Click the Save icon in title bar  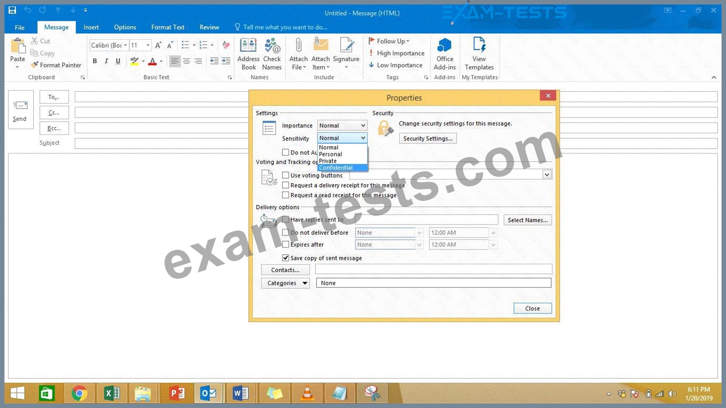tap(12, 10)
